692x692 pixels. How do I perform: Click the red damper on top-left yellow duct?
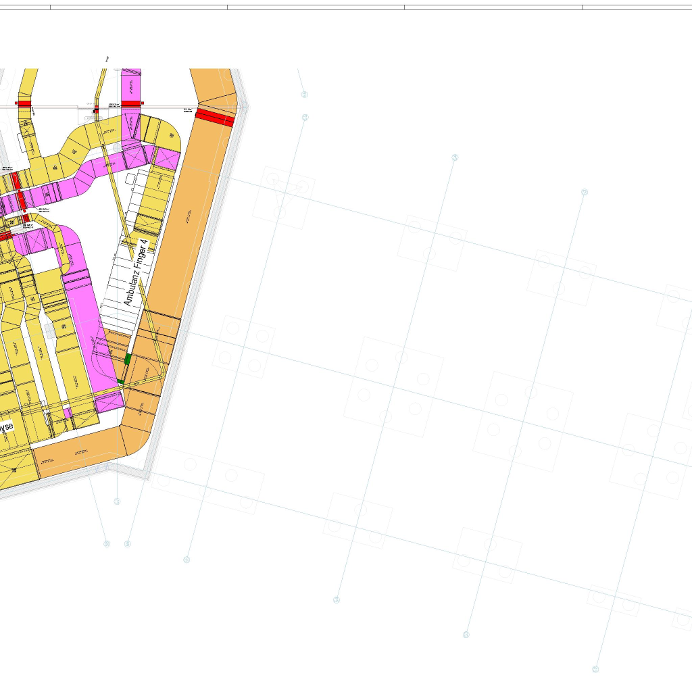pos(24,103)
